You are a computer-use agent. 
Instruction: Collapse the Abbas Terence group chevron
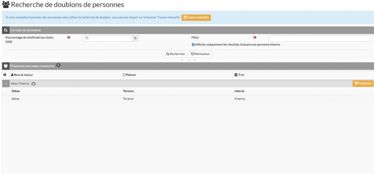point(6,84)
